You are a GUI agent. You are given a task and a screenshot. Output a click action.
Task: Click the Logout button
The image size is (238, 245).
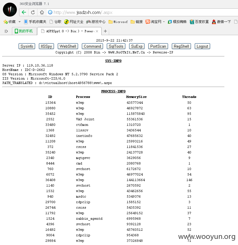[202, 46]
